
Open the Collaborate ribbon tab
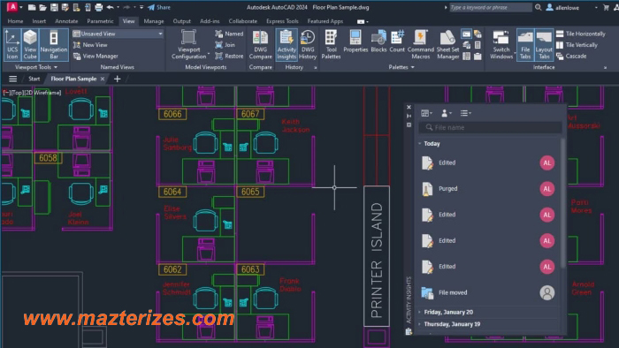pyautogui.click(x=243, y=21)
